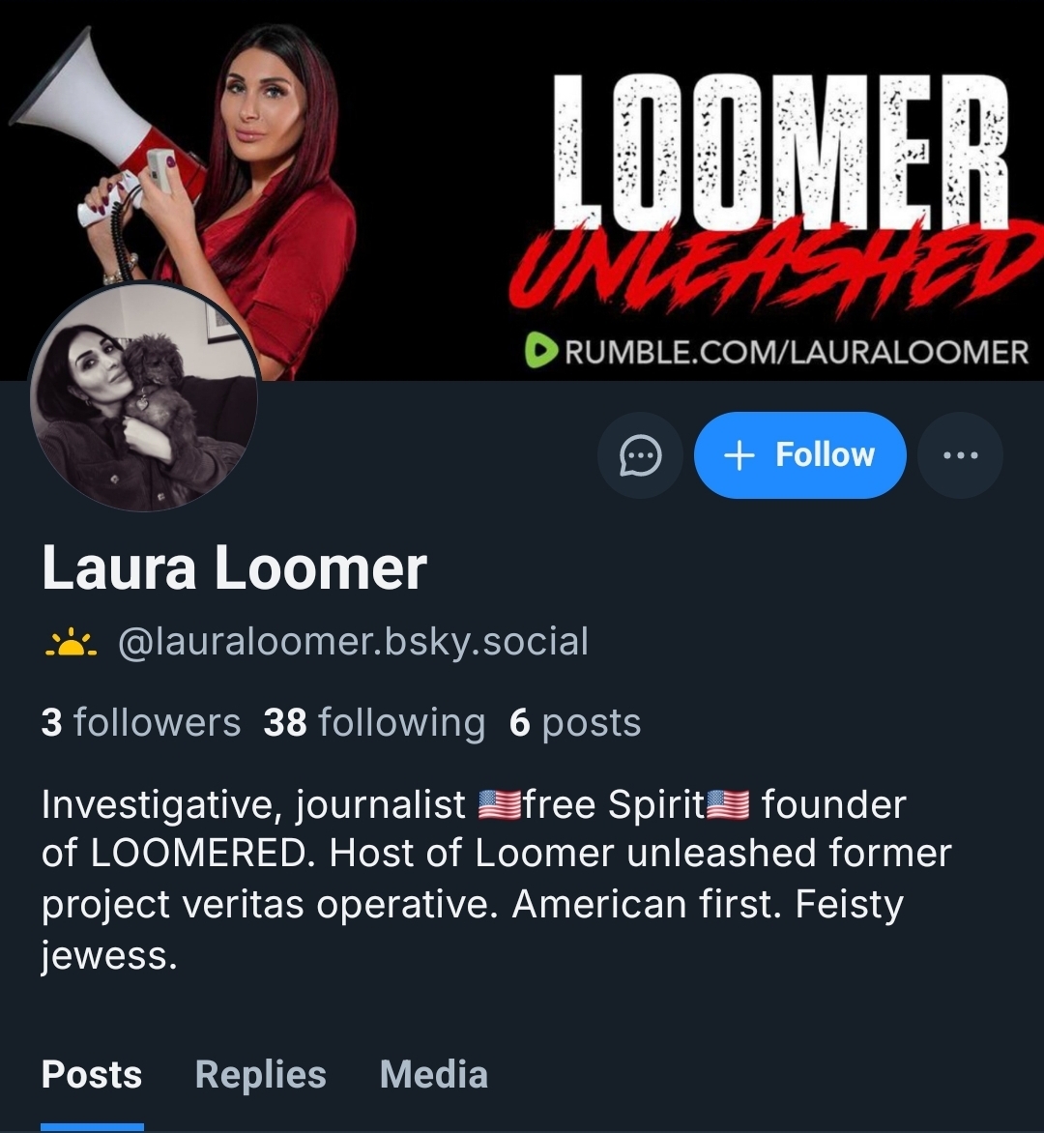Click the sun icon beside the handle
The width and height of the screenshot is (1044, 1133).
point(71,642)
